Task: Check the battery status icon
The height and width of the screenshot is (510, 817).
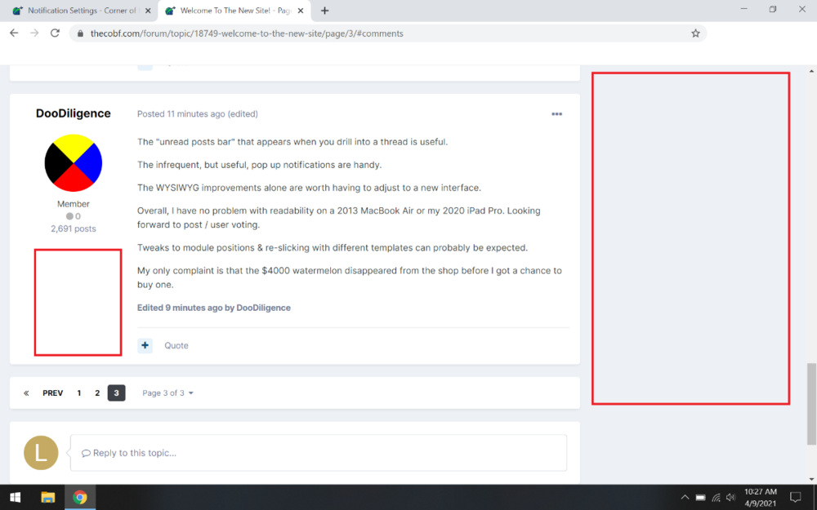Action: [x=700, y=498]
